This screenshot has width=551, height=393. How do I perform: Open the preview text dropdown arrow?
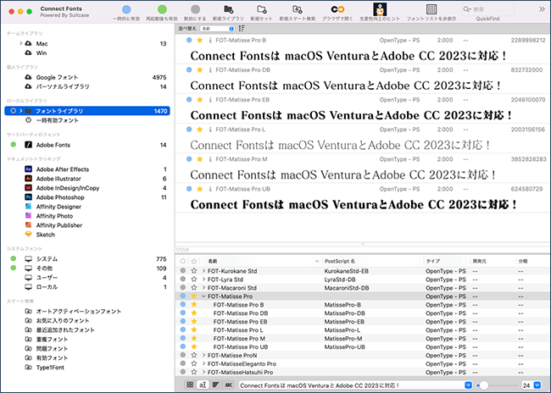[468, 385]
